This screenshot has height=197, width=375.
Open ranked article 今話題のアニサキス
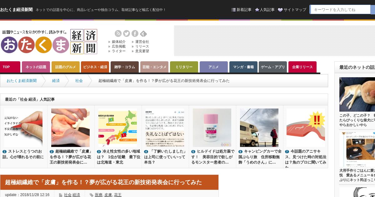click(x=306, y=159)
